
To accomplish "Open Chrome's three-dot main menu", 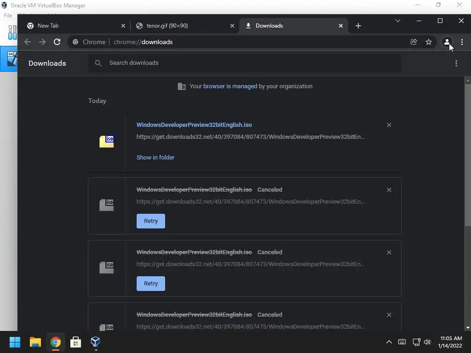I will pos(462,42).
